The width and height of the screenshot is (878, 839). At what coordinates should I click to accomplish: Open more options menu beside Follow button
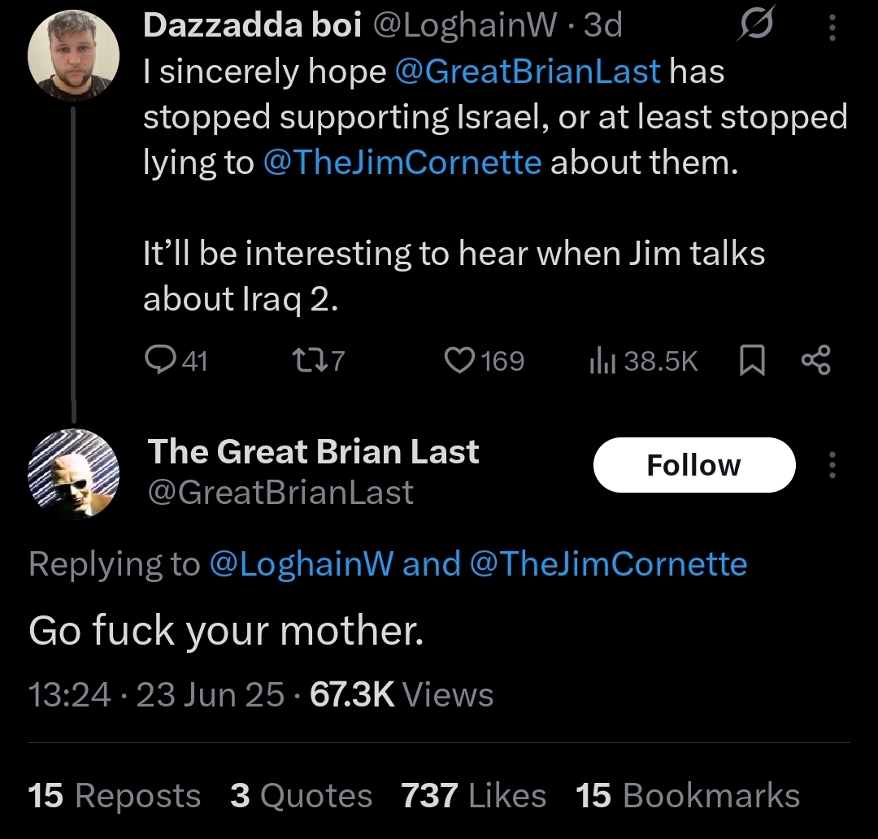click(x=831, y=465)
